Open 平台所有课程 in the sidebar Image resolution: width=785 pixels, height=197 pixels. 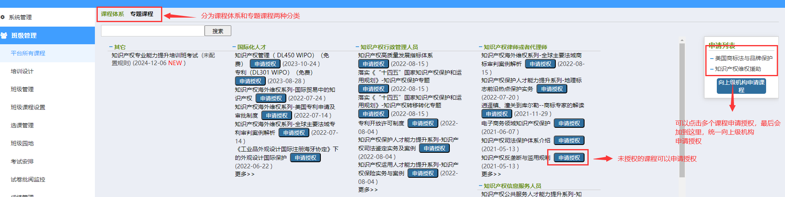tap(28, 53)
